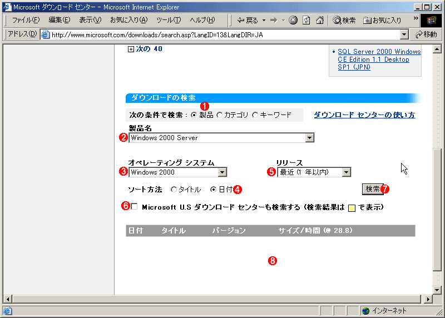Click the Refresh page icon
The width and height of the screenshot is (445, 318).
coord(306,20)
